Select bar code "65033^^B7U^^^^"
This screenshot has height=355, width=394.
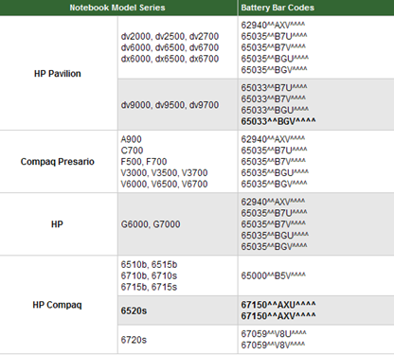coord(274,88)
